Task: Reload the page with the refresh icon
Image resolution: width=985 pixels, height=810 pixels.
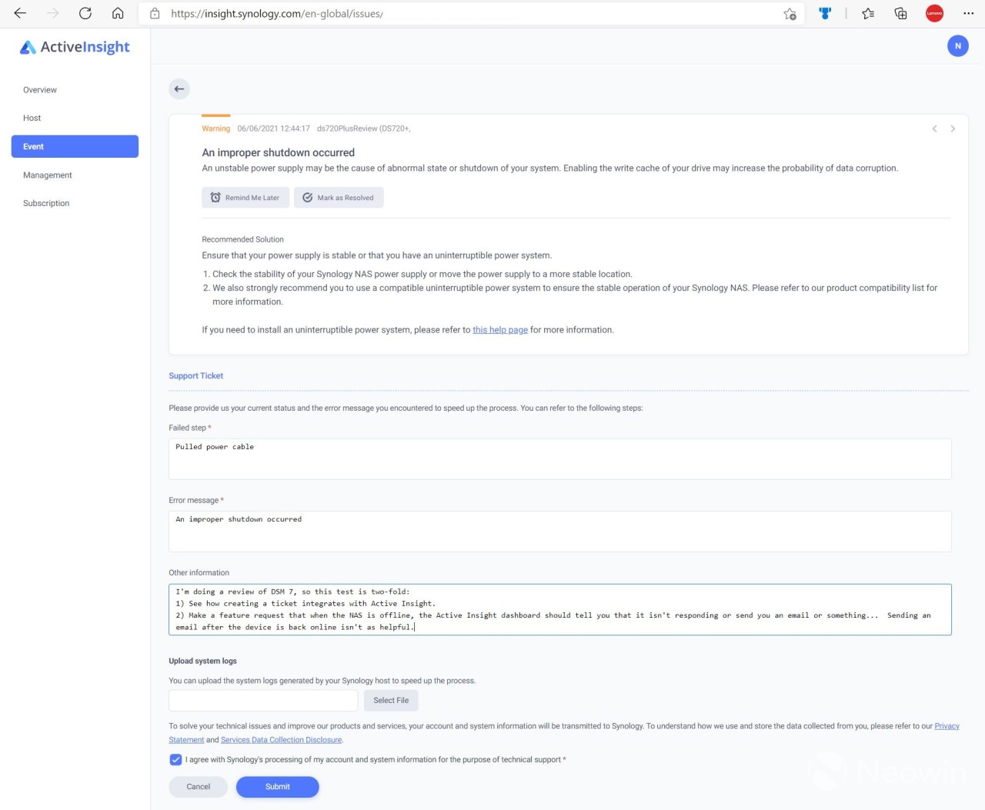Action: click(x=85, y=13)
